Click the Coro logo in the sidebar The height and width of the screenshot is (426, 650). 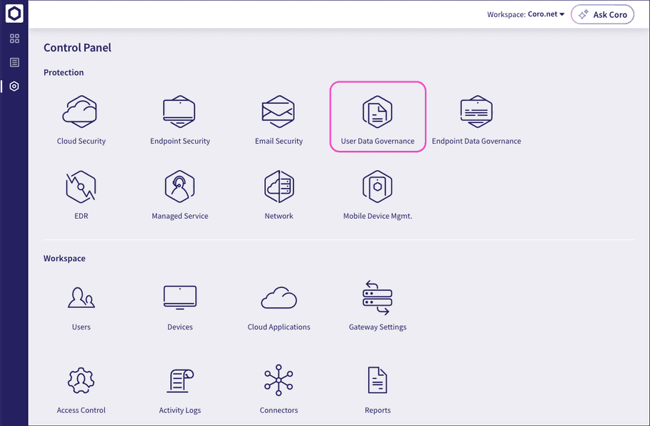pyautogui.click(x=14, y=14)
